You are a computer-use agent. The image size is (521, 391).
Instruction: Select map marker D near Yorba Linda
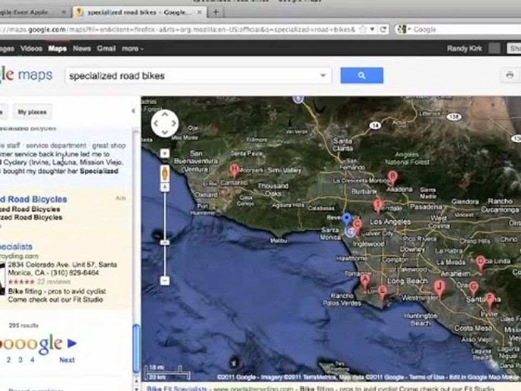480,264
